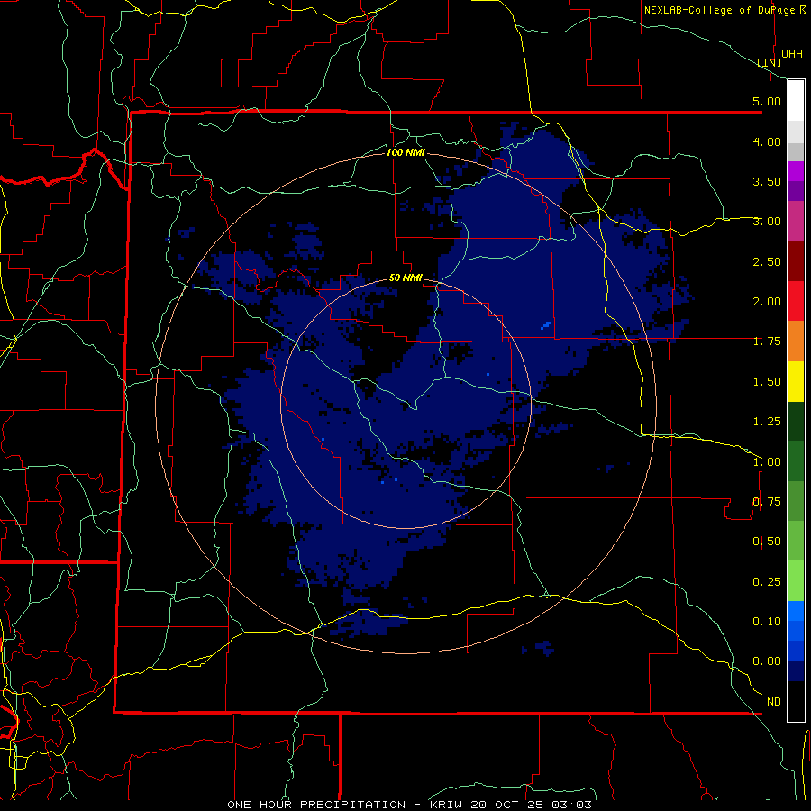Select the dark red legend swatch
This screenshot has height=811, width=811.
coord(796,261)
